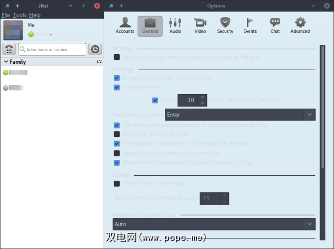Screen dimensions: 334x249
Task: Maximize the Options window
Action: pos(314,6)
